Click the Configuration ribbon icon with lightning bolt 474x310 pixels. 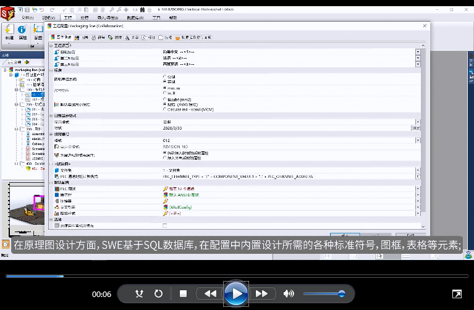[x=38, y=29]
